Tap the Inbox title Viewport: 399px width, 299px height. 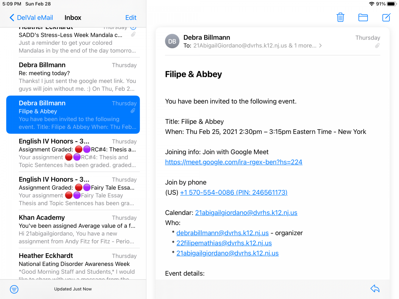73,18
